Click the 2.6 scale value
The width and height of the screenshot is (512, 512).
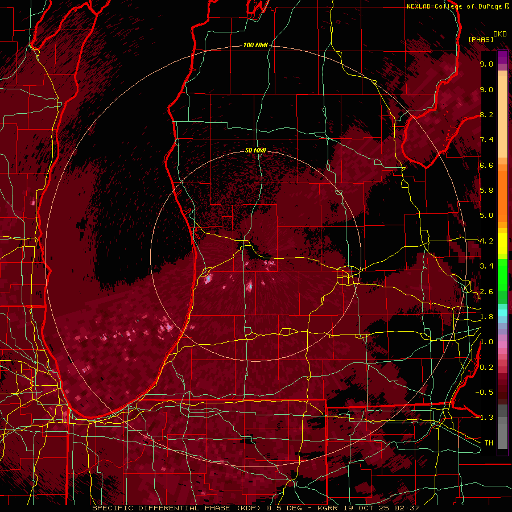[x=486, y=292]
